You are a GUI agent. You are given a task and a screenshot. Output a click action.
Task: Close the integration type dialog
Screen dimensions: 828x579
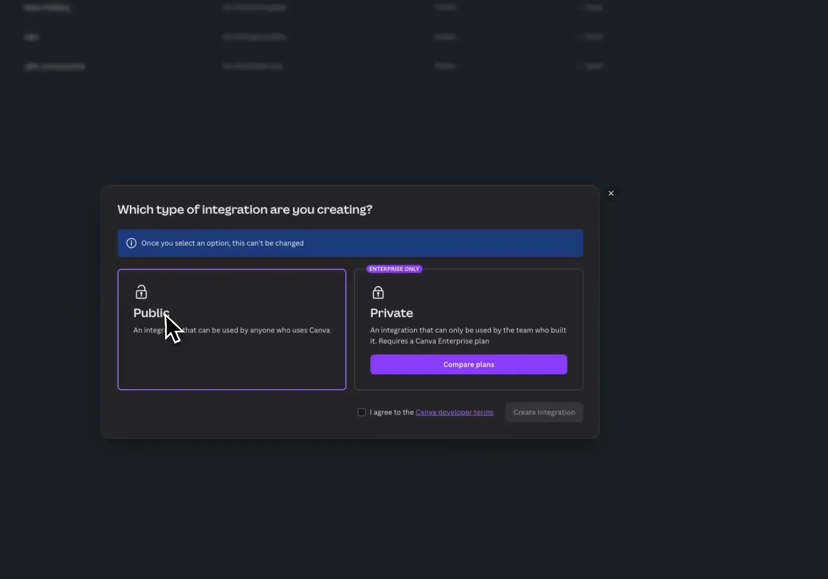click(x=611, y=194)
